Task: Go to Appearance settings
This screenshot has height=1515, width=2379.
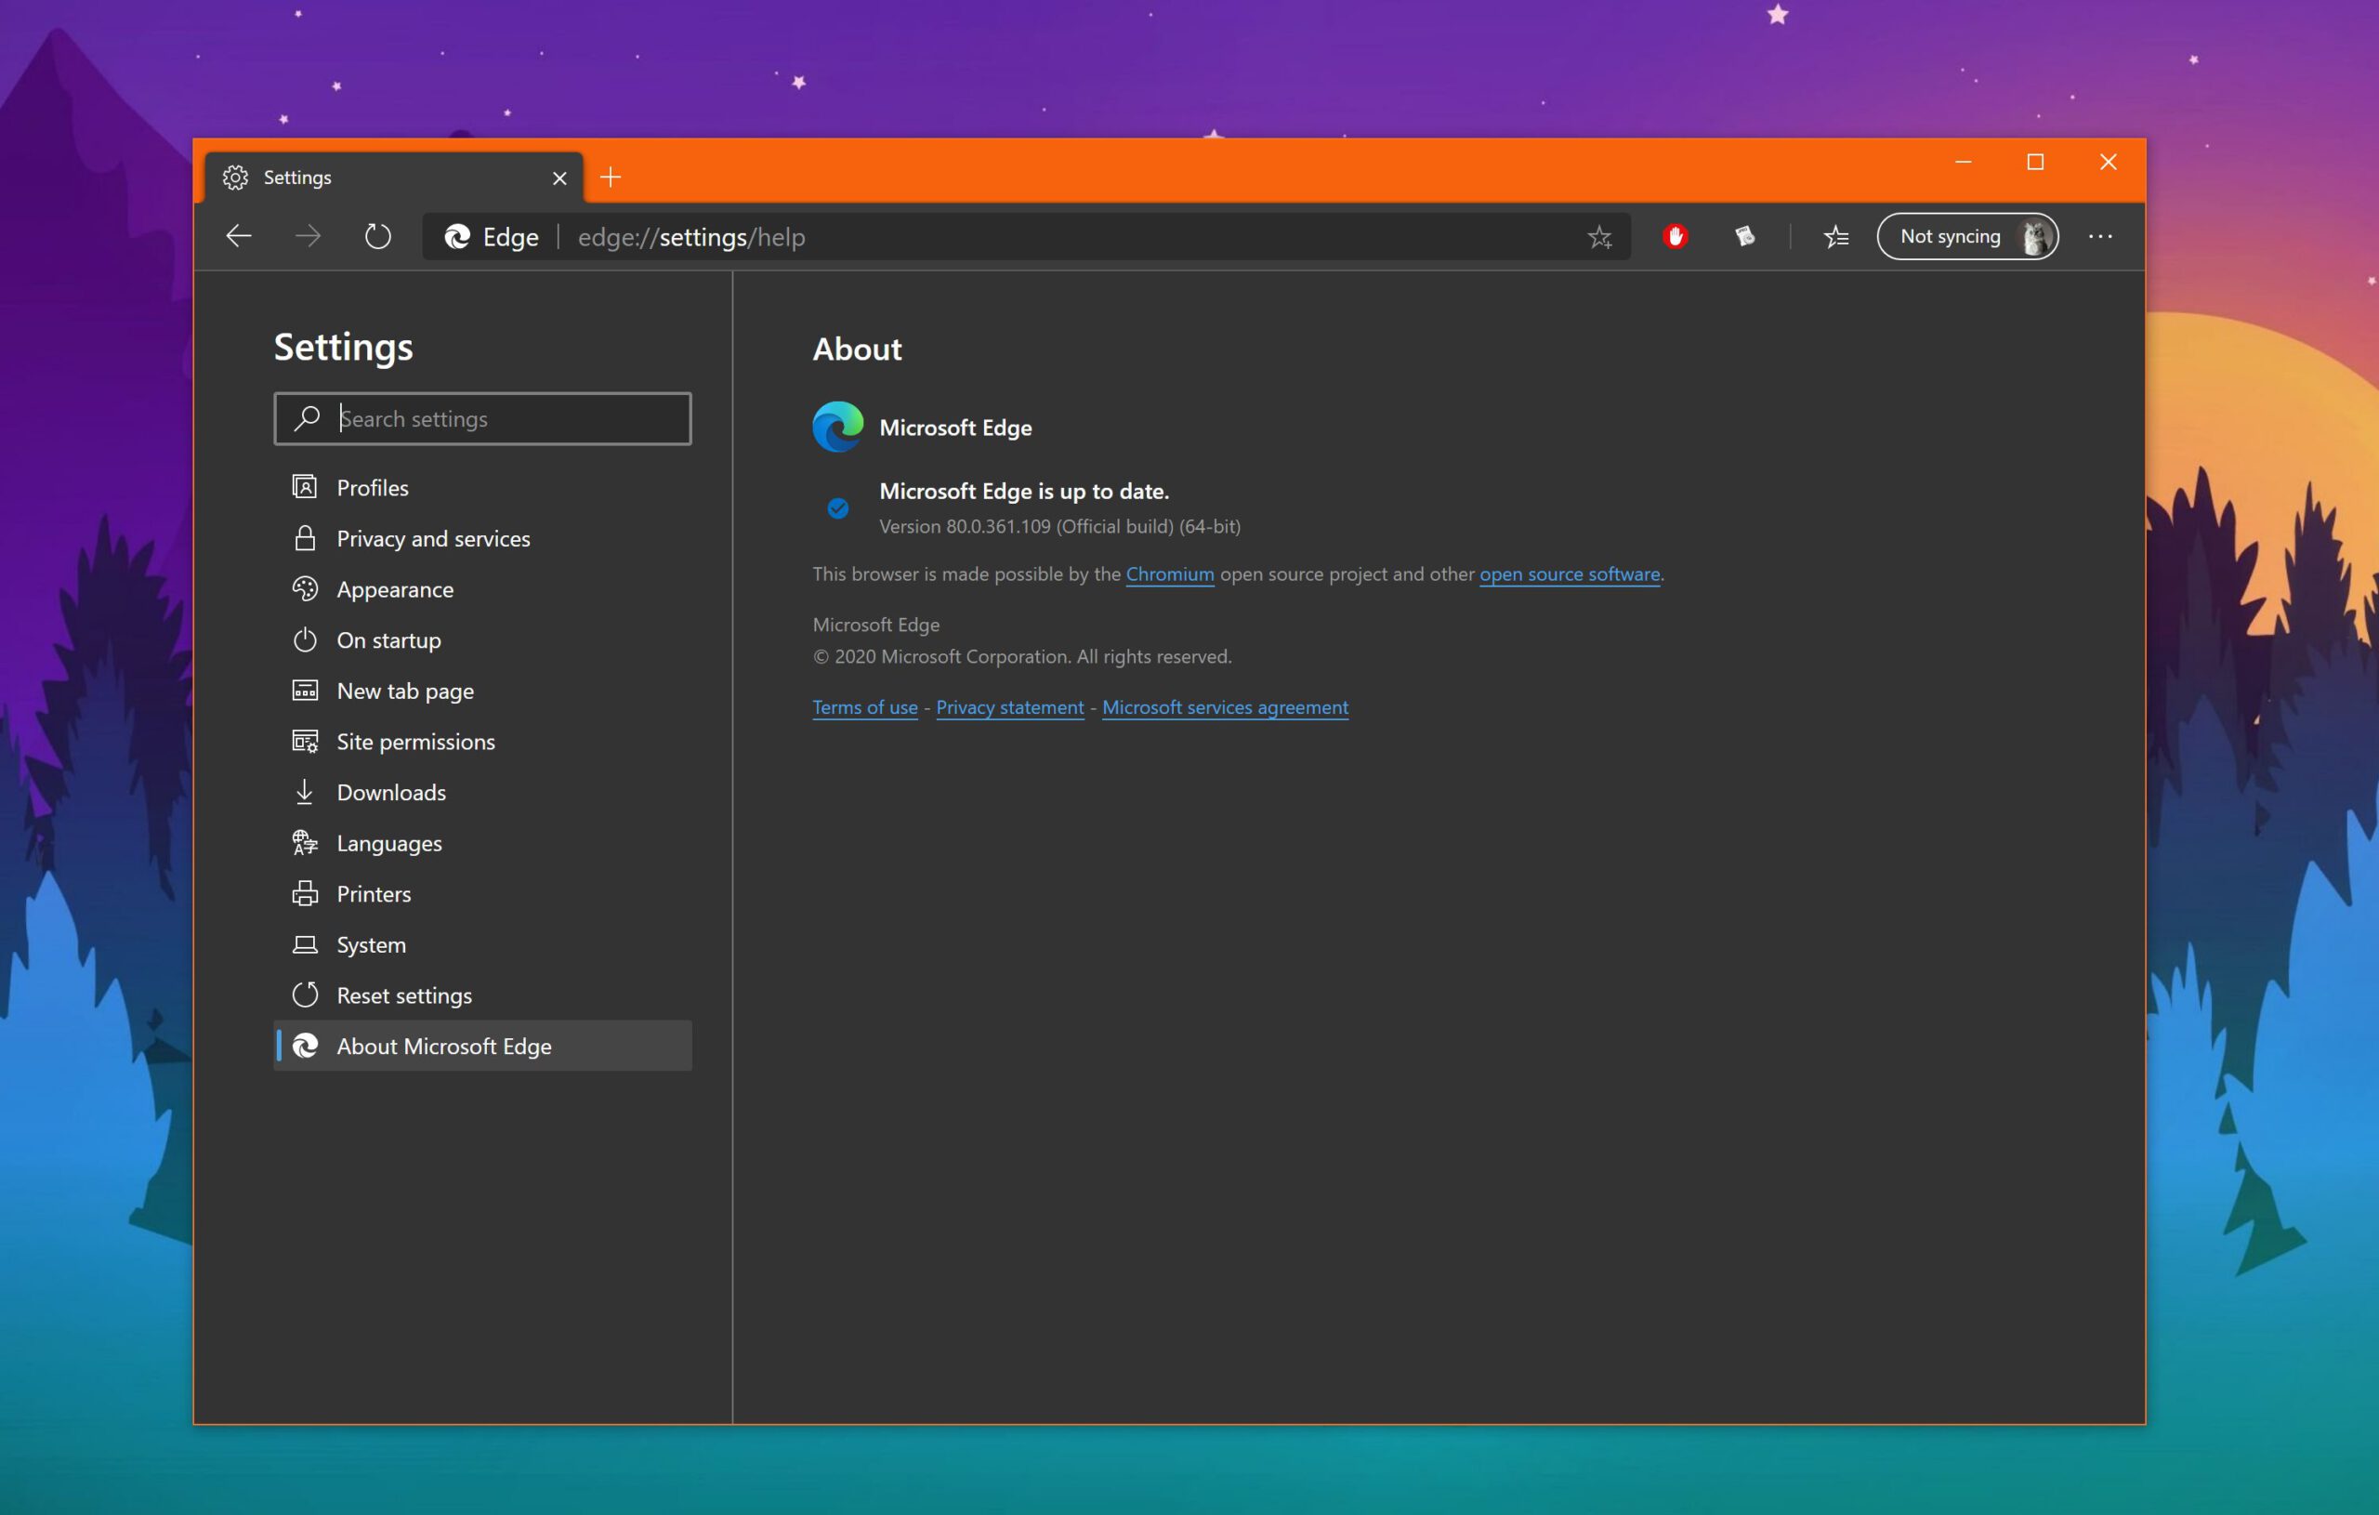Action: [x=482, y=589]
